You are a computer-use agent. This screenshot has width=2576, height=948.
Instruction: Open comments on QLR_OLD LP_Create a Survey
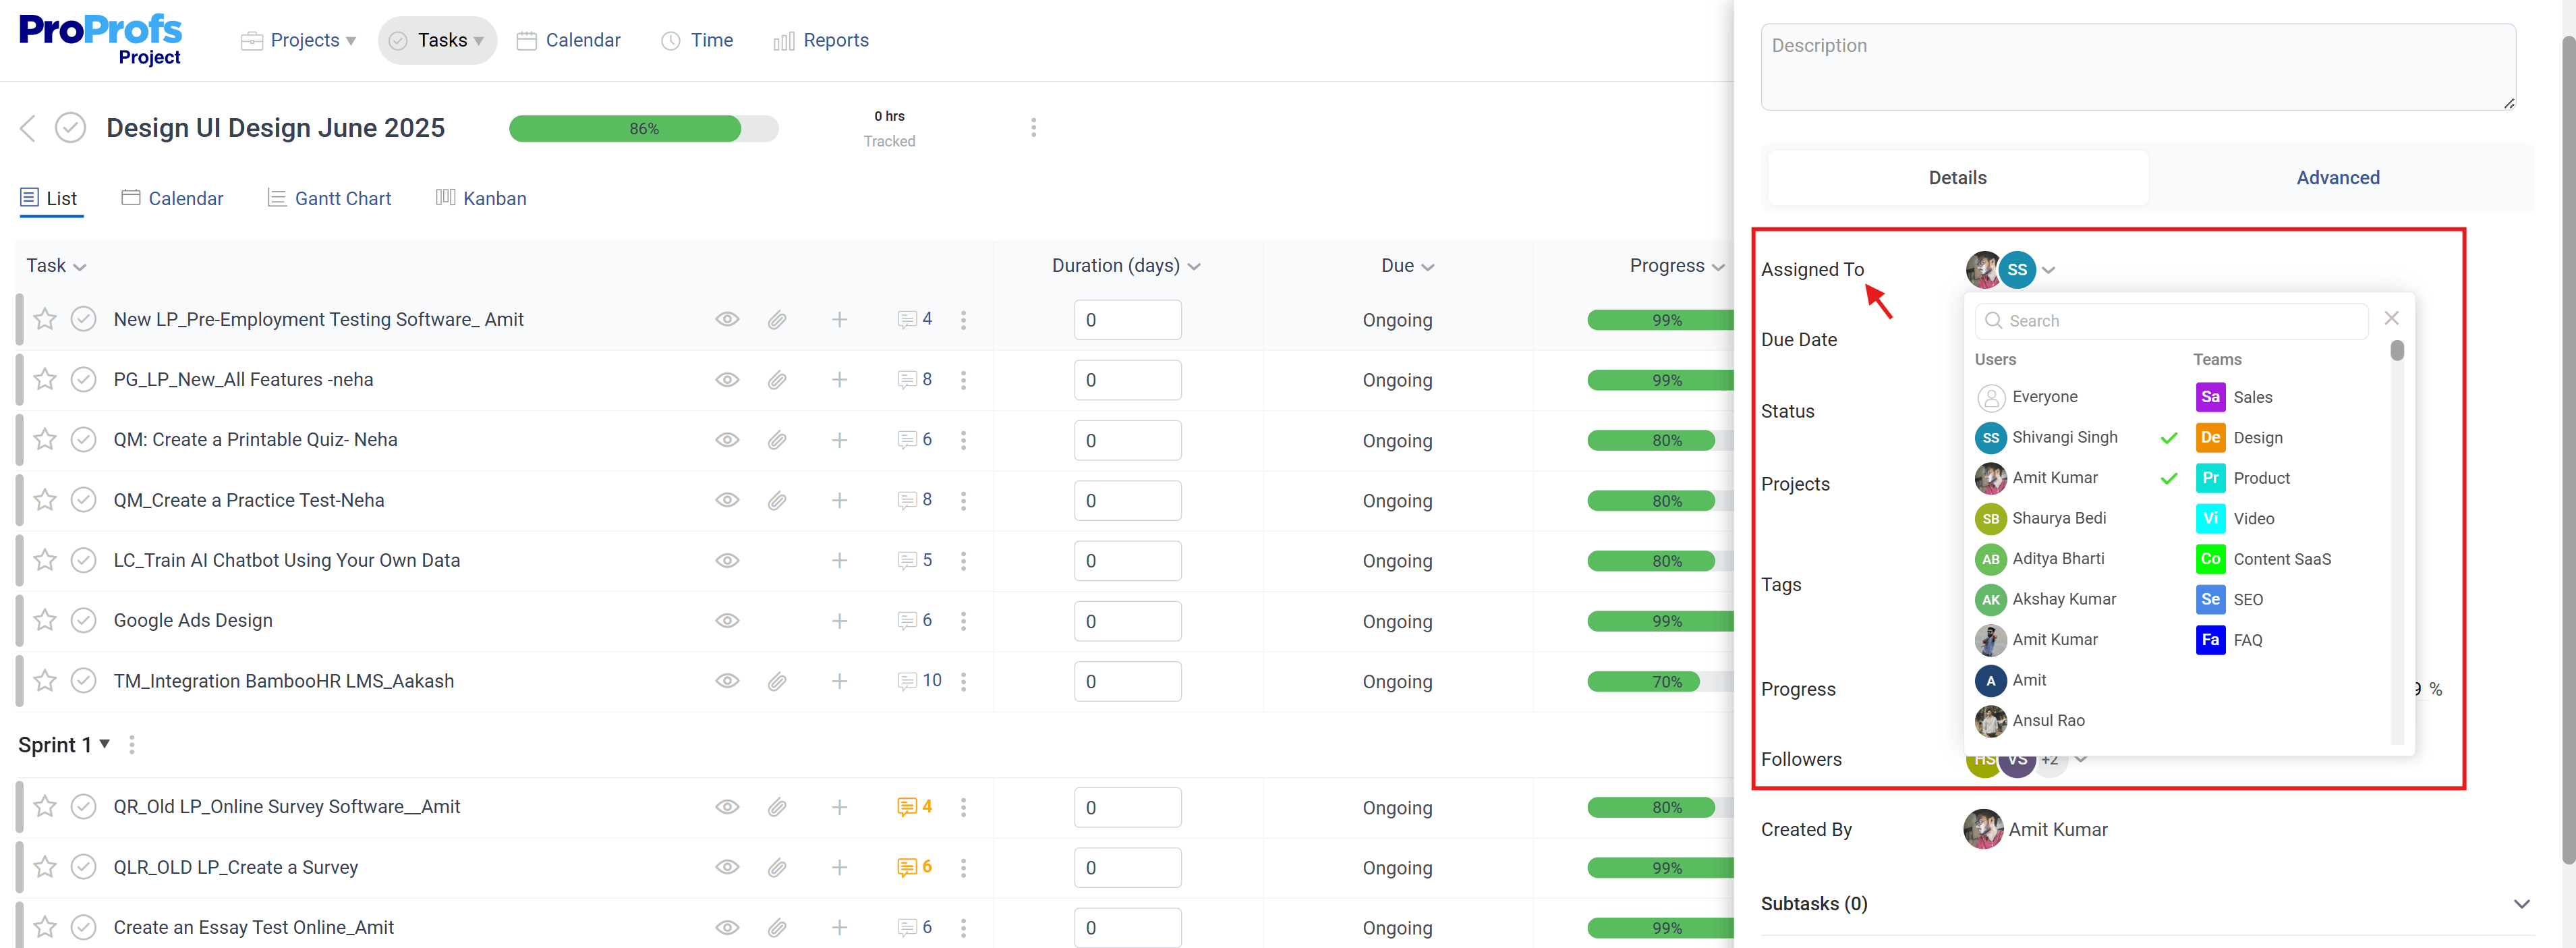pyautogui.click(x=914, y=867)
